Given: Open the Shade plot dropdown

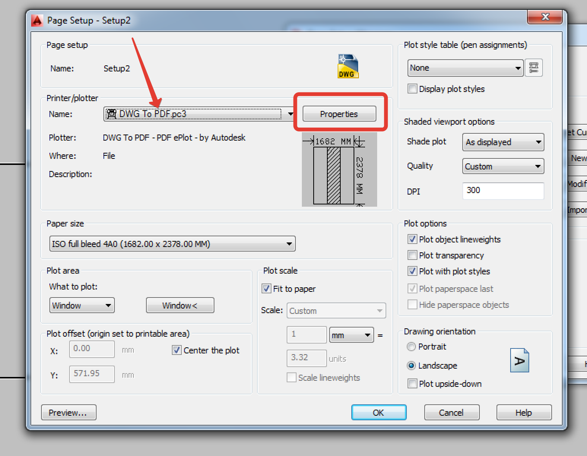Looking at the screenshot, I should (x=503, y=142).
